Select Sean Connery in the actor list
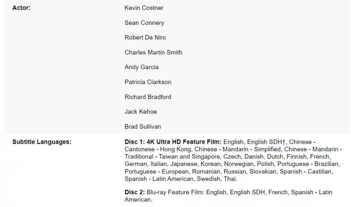 point(144,23)
